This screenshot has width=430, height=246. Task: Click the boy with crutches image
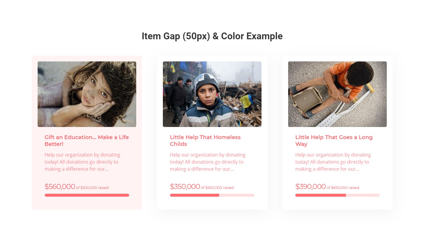pyautogui.click(x=337, y=94)
